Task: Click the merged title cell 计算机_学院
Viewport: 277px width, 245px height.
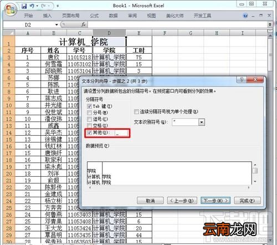Action: point(84,42)
